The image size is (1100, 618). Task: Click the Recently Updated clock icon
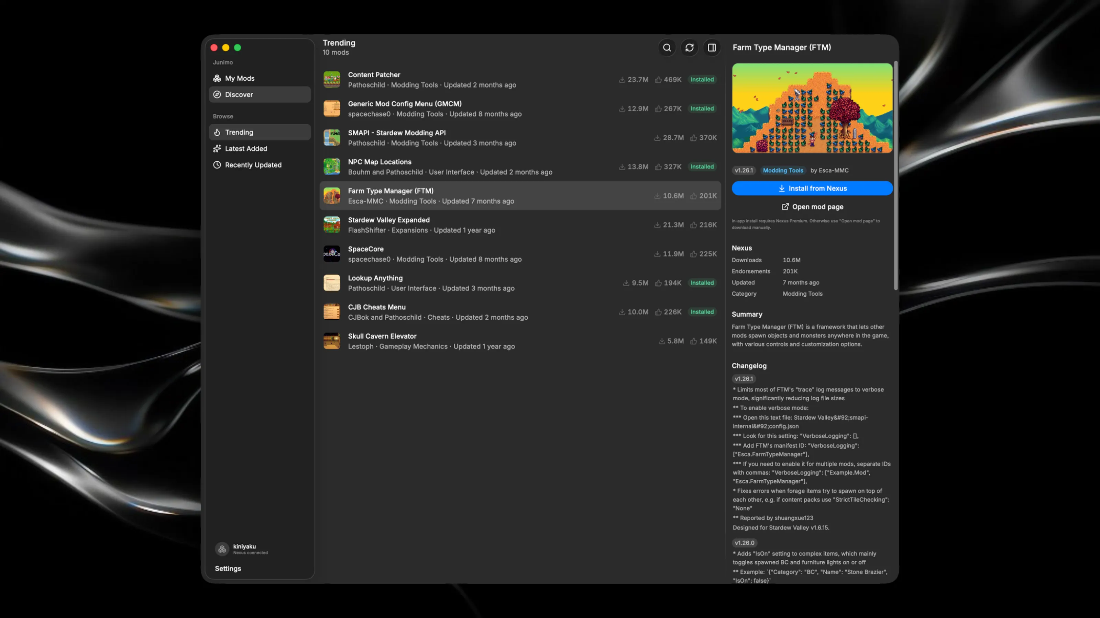point(217,165)
